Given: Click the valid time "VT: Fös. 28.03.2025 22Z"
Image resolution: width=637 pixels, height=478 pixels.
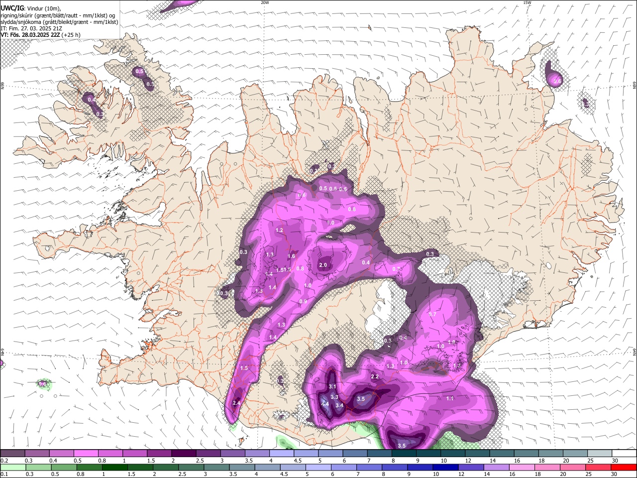Looking at the screenshot, I should point(30,35).
